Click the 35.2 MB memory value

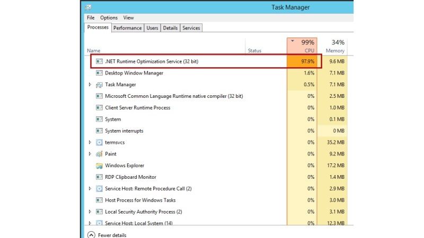pyautogui.click(x=335, y=142)
